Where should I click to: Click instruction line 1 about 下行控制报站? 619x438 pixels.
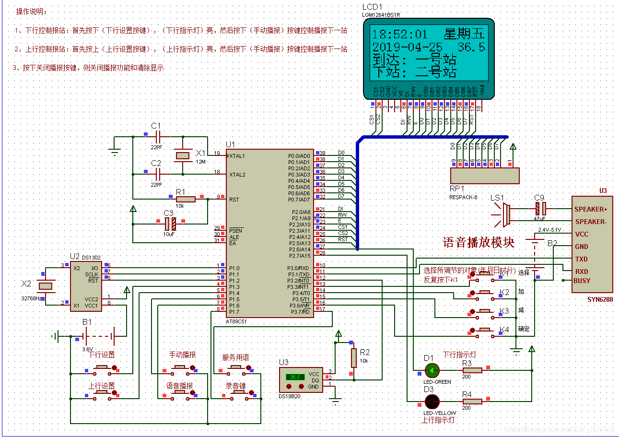180,30
